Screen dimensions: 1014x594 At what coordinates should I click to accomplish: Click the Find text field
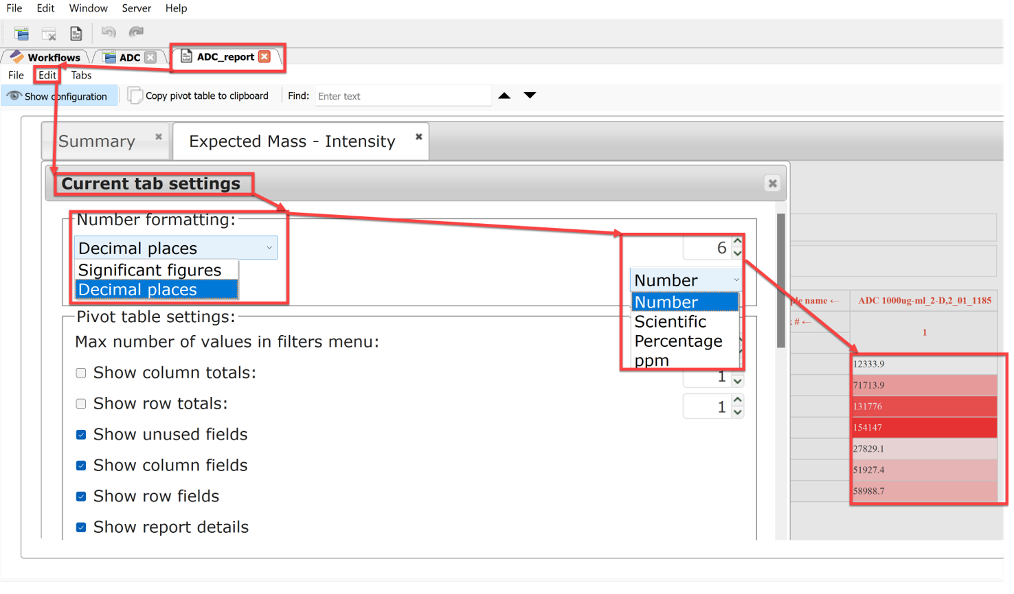point(403,96)
